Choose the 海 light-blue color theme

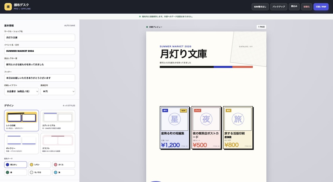[63, 172]
